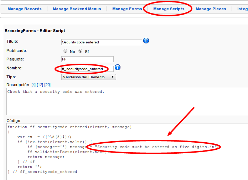Click the line 'var ex = /(^\d{5}$)/;'

[45, 137]
